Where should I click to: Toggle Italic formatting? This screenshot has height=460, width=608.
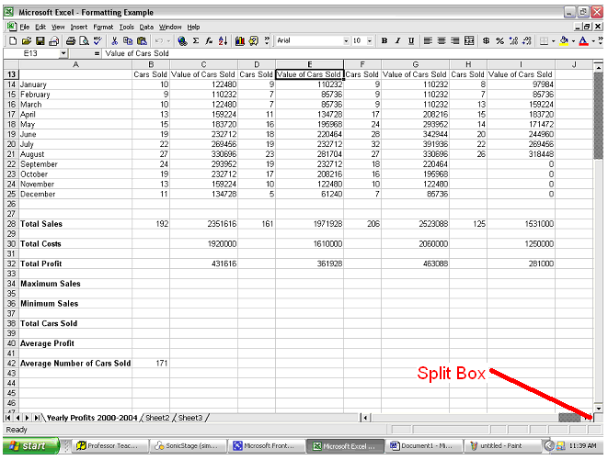[x=397, y=41]
